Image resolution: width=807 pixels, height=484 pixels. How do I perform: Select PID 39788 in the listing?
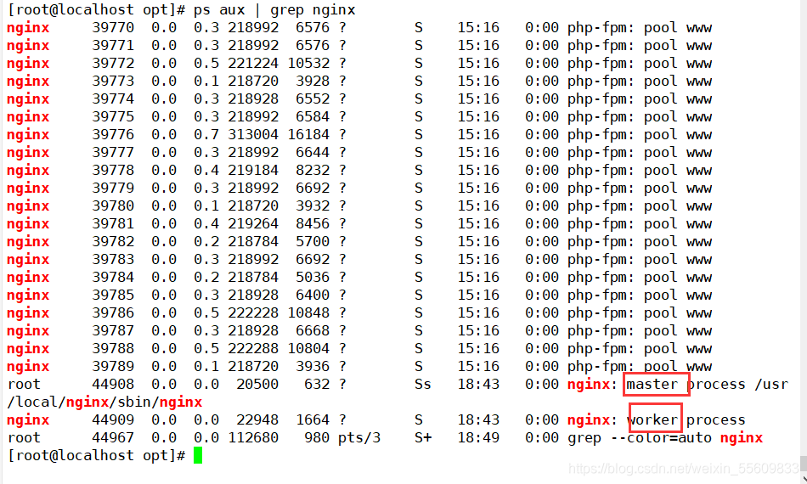(x=113, y=348)
